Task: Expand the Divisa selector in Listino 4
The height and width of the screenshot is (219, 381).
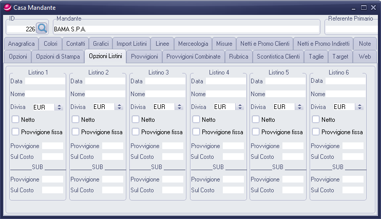Action: point(240,107)
